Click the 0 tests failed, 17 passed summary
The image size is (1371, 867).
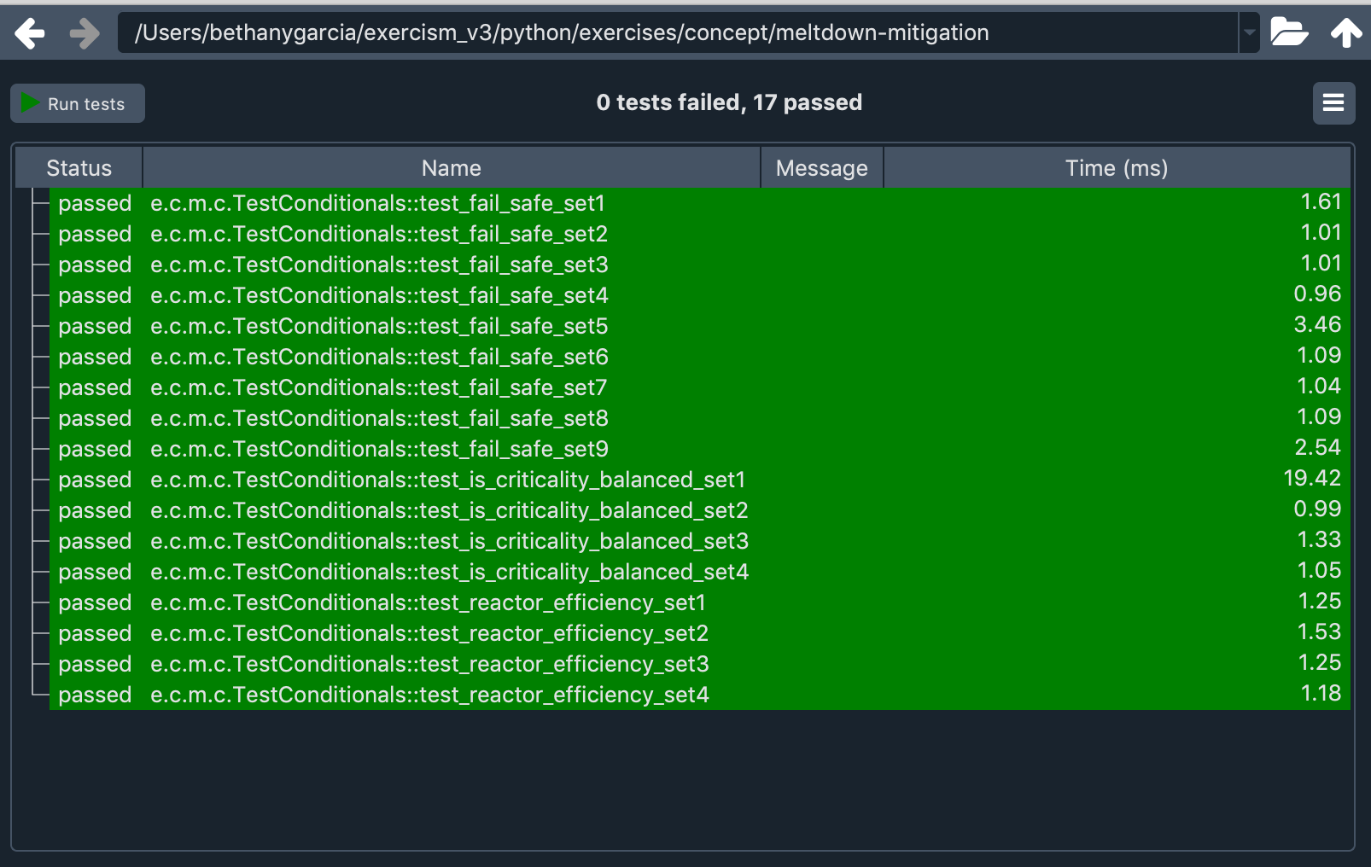(x=730, y=102)
